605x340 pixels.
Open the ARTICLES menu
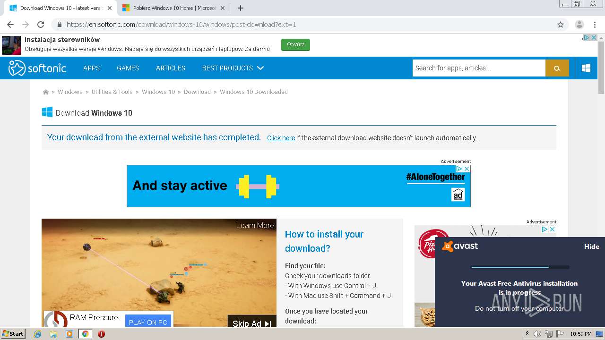click(x=171, y=68)
